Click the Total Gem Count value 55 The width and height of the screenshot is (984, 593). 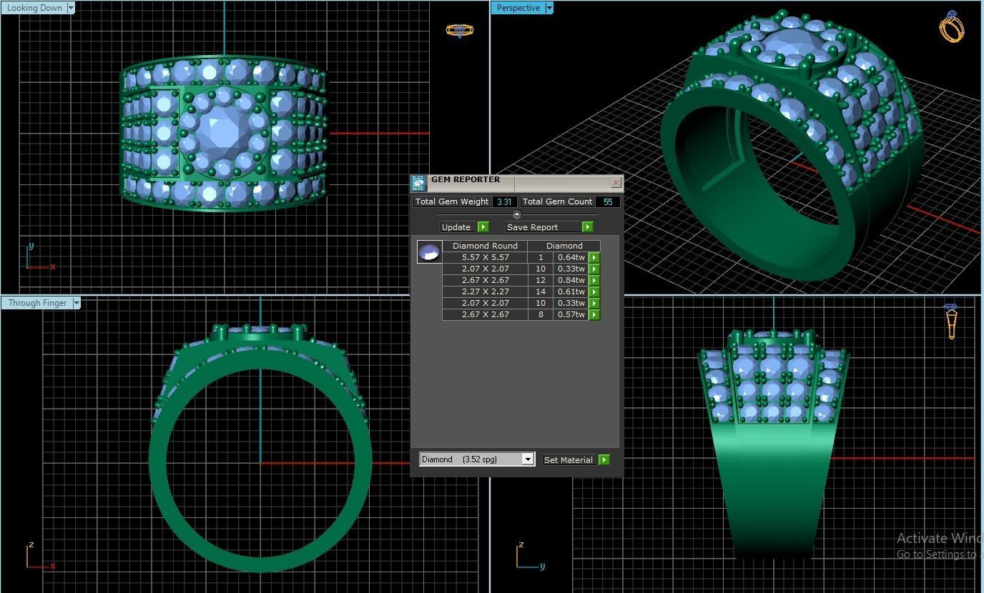tap(608, 202)
